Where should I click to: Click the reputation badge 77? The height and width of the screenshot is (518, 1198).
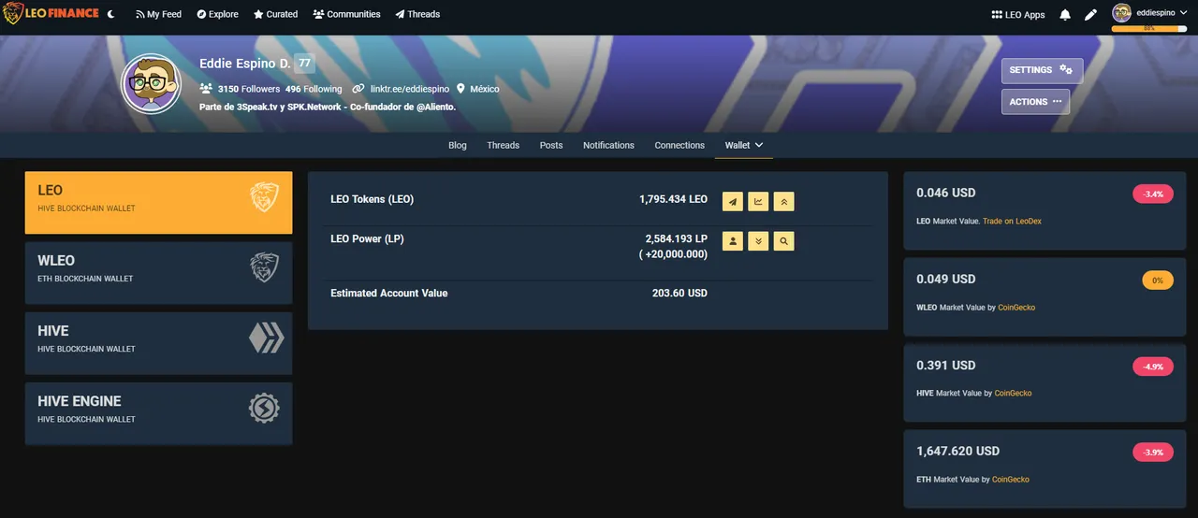tap(304, 64)
